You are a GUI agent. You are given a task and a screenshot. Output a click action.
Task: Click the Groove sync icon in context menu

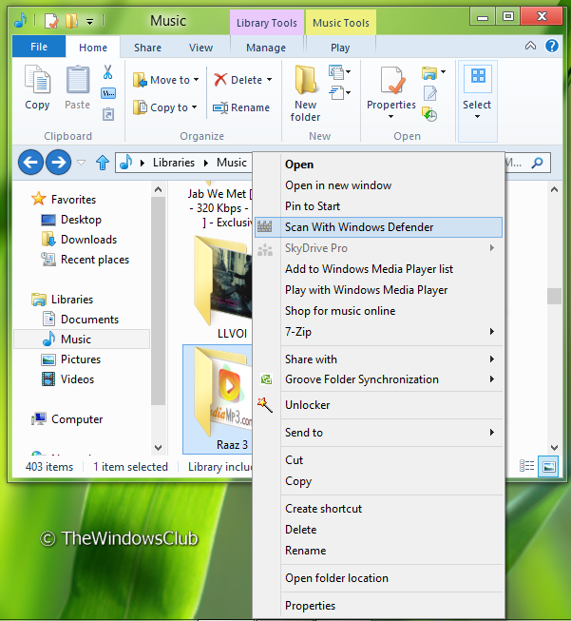click(x=266, y=379)
